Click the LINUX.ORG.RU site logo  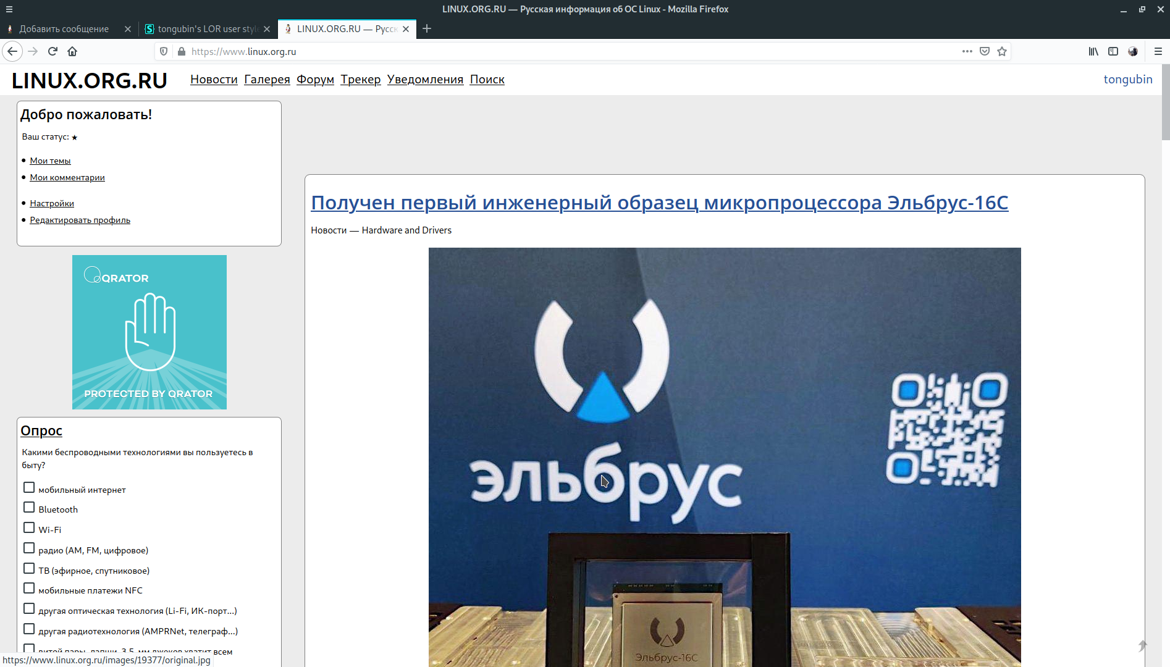pos(90,80)
